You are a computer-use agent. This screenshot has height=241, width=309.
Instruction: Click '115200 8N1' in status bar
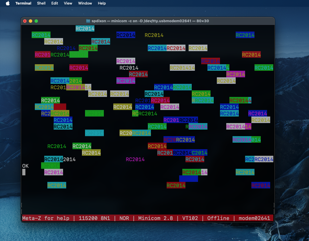(x=94, y=218)
